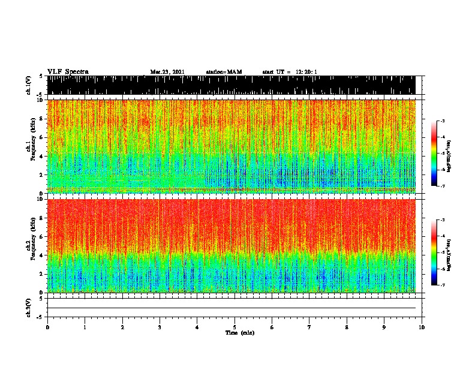This screenshot has width=475, height=367.
Task: Click the ch.1 voltage waveform panel
Action: [232, 85]
